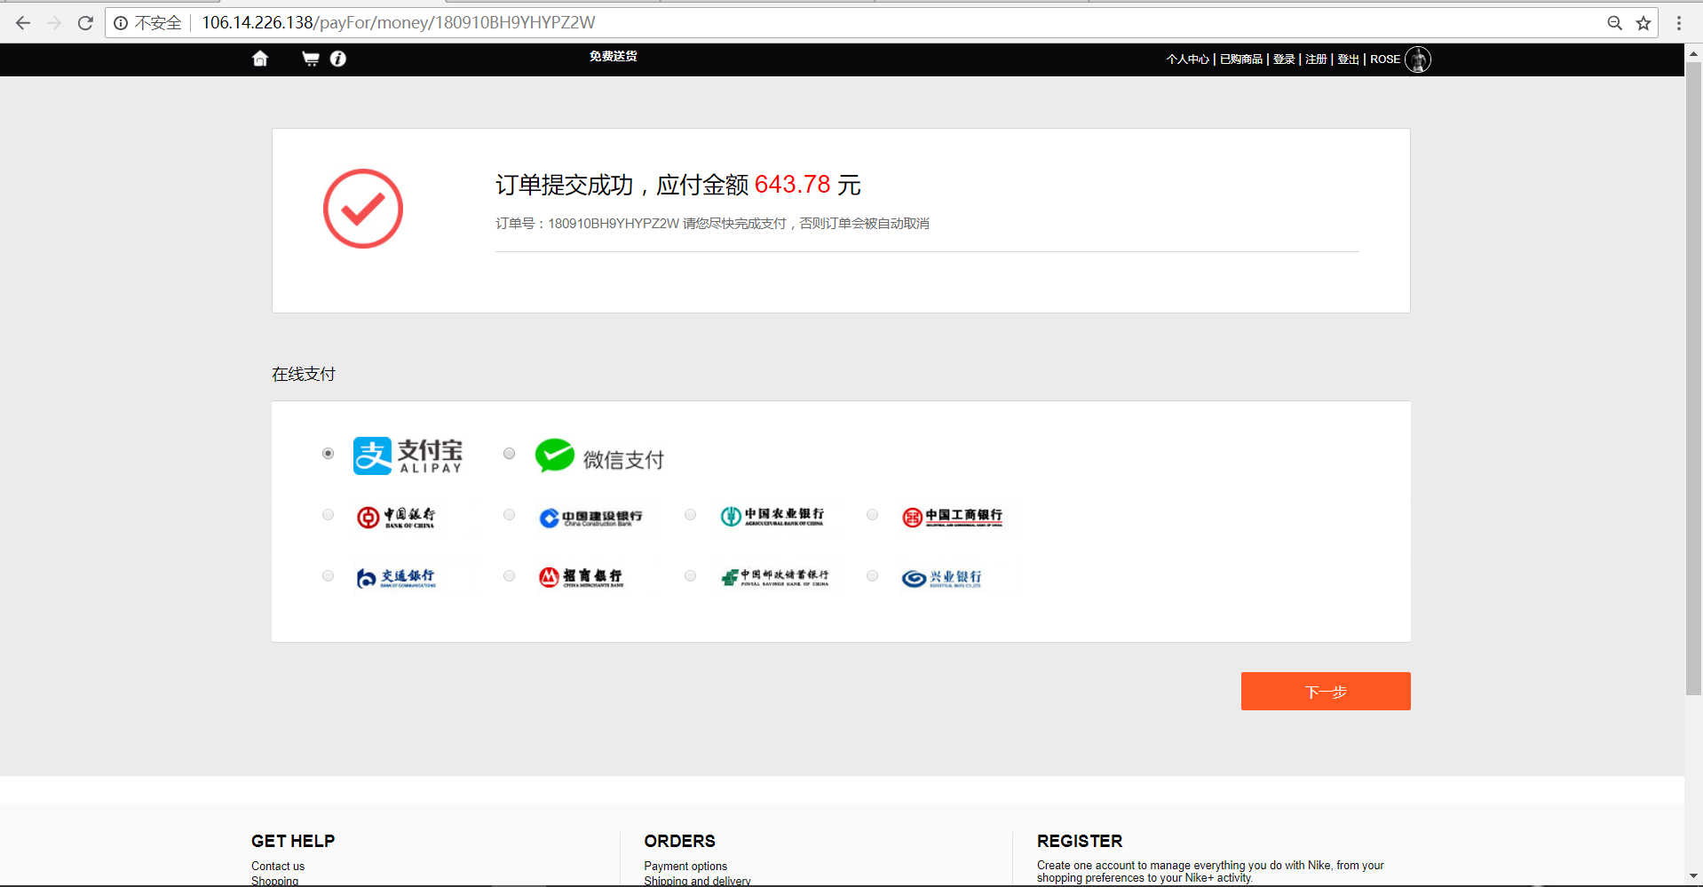Select the 招商银行 radio button
The height and width of the screenshot is (887, 1703).
[510, 576]
